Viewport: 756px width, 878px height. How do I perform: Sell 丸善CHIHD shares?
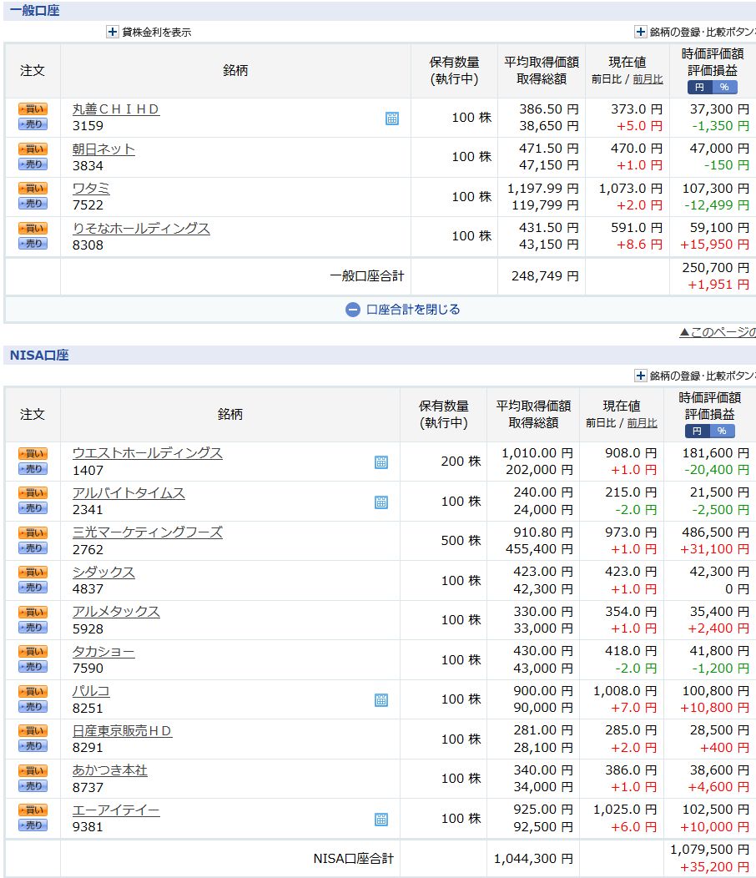coord(33,124)
